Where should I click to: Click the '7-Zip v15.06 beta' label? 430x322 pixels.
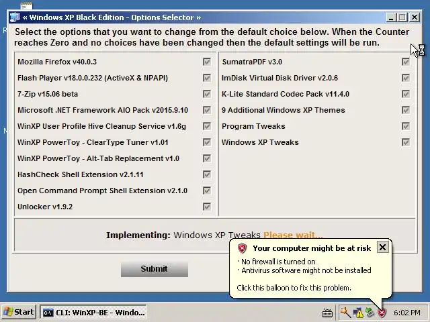(48, 94)
